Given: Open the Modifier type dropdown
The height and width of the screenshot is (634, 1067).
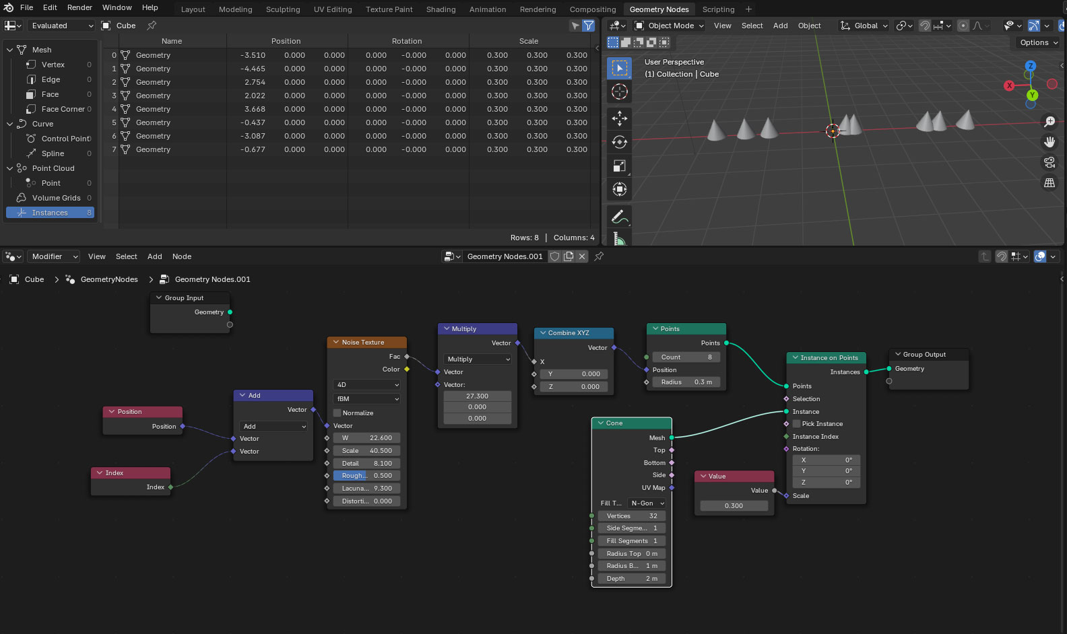Looking at the screenshot, I should pos(53,256).
